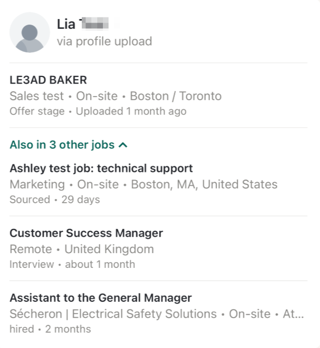320x348 pixels.
Task: Click the "Interview · about 1 month" status
Action: tap(73, 264)
